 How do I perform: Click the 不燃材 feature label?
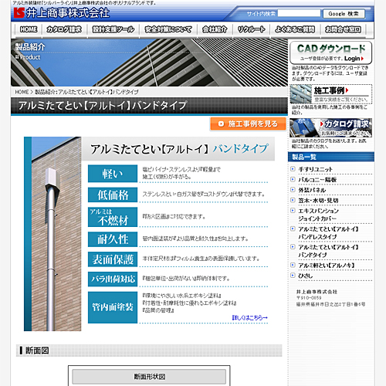point(113,217)
